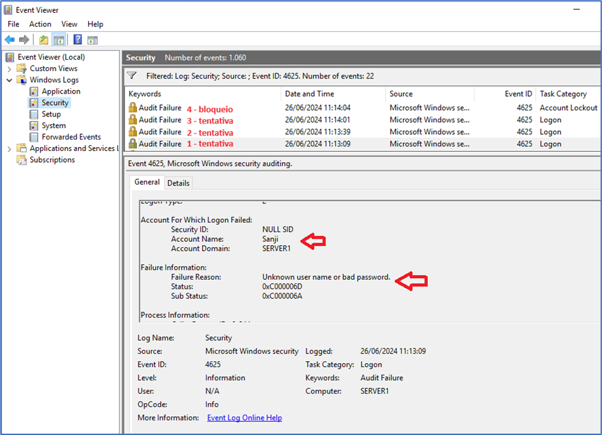
Task: Open the View menu
Action: tap(69, 24)
